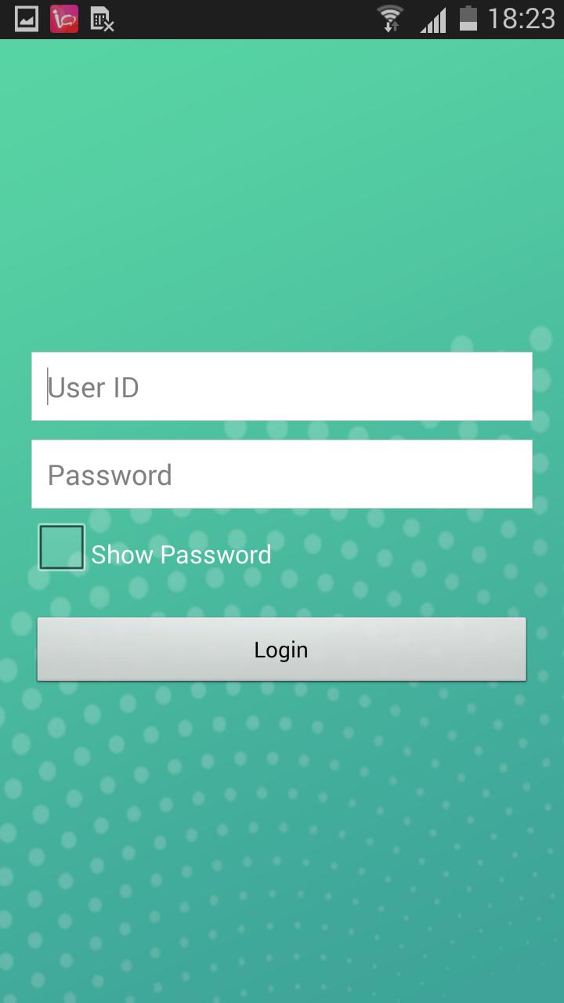
Task: Tap the Show Password label text
Action: 181,555
